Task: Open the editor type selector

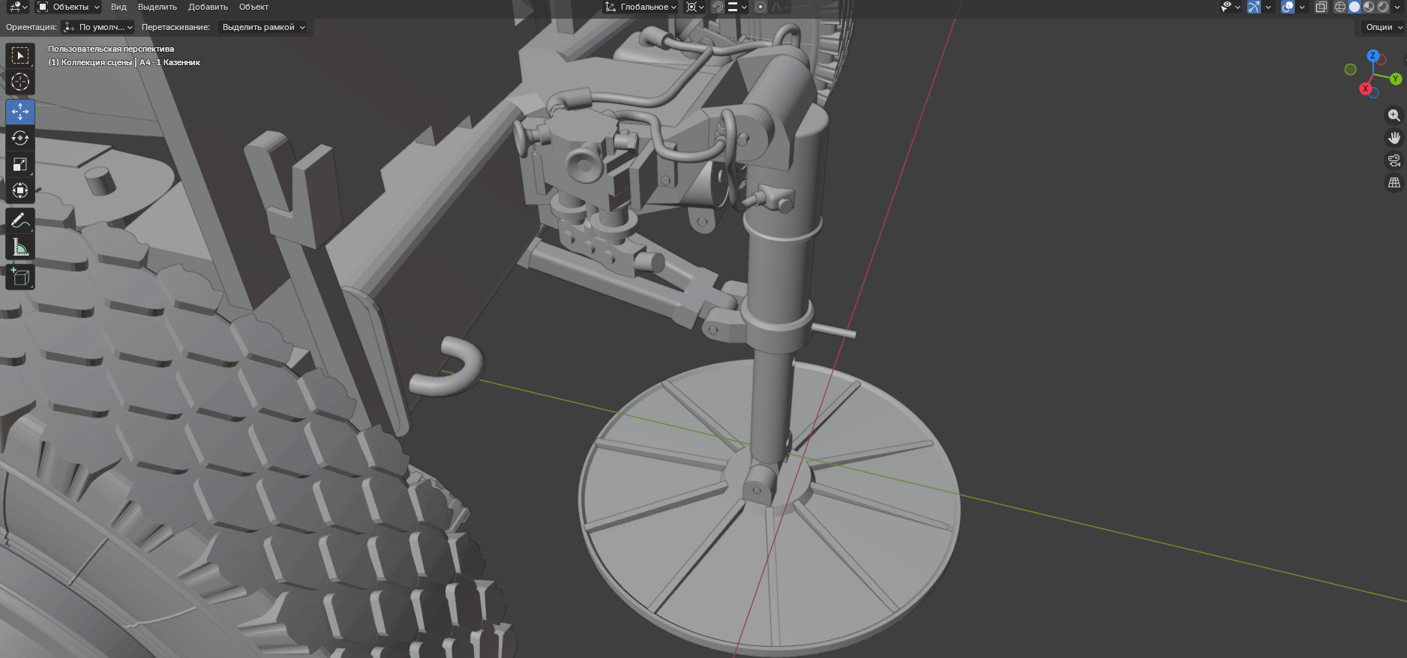Action: coord(18,7)
